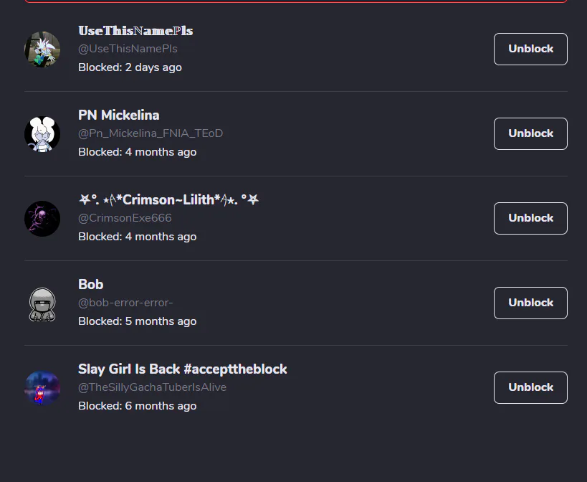The width and height of the screenshot is (587, 482).
Task: Unblock Slay Girl Is Back
Action: tap(530, 387)
